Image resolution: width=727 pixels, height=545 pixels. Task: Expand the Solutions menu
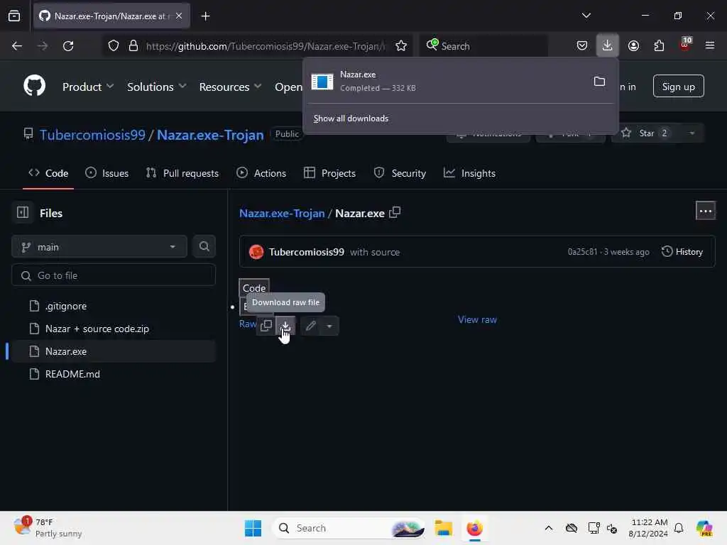click(156, 87)
